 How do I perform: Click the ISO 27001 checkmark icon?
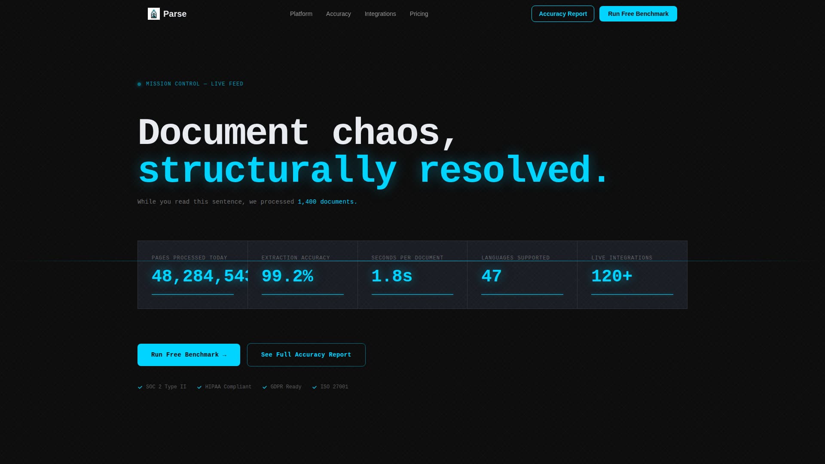pos(315,387)
